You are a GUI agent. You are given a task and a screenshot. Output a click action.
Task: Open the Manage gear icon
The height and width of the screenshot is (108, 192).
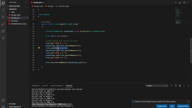pyautogui.click(x=3, y=107)
